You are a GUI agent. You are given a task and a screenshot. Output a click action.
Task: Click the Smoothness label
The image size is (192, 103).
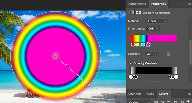pyautogui.click(x=136, y=29)
